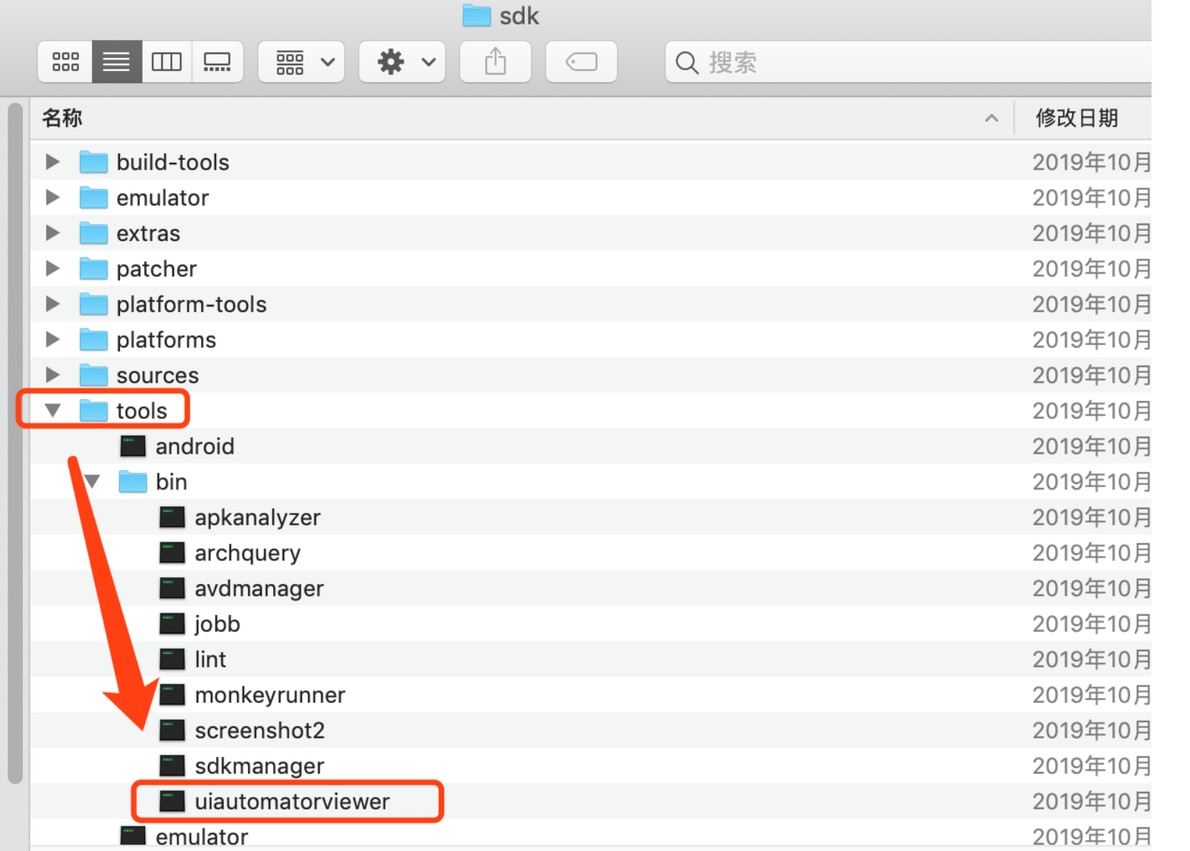Sort by the 修改日期 column header
The height and width of the screenshot is (851, 1190).
(1077, 118)
